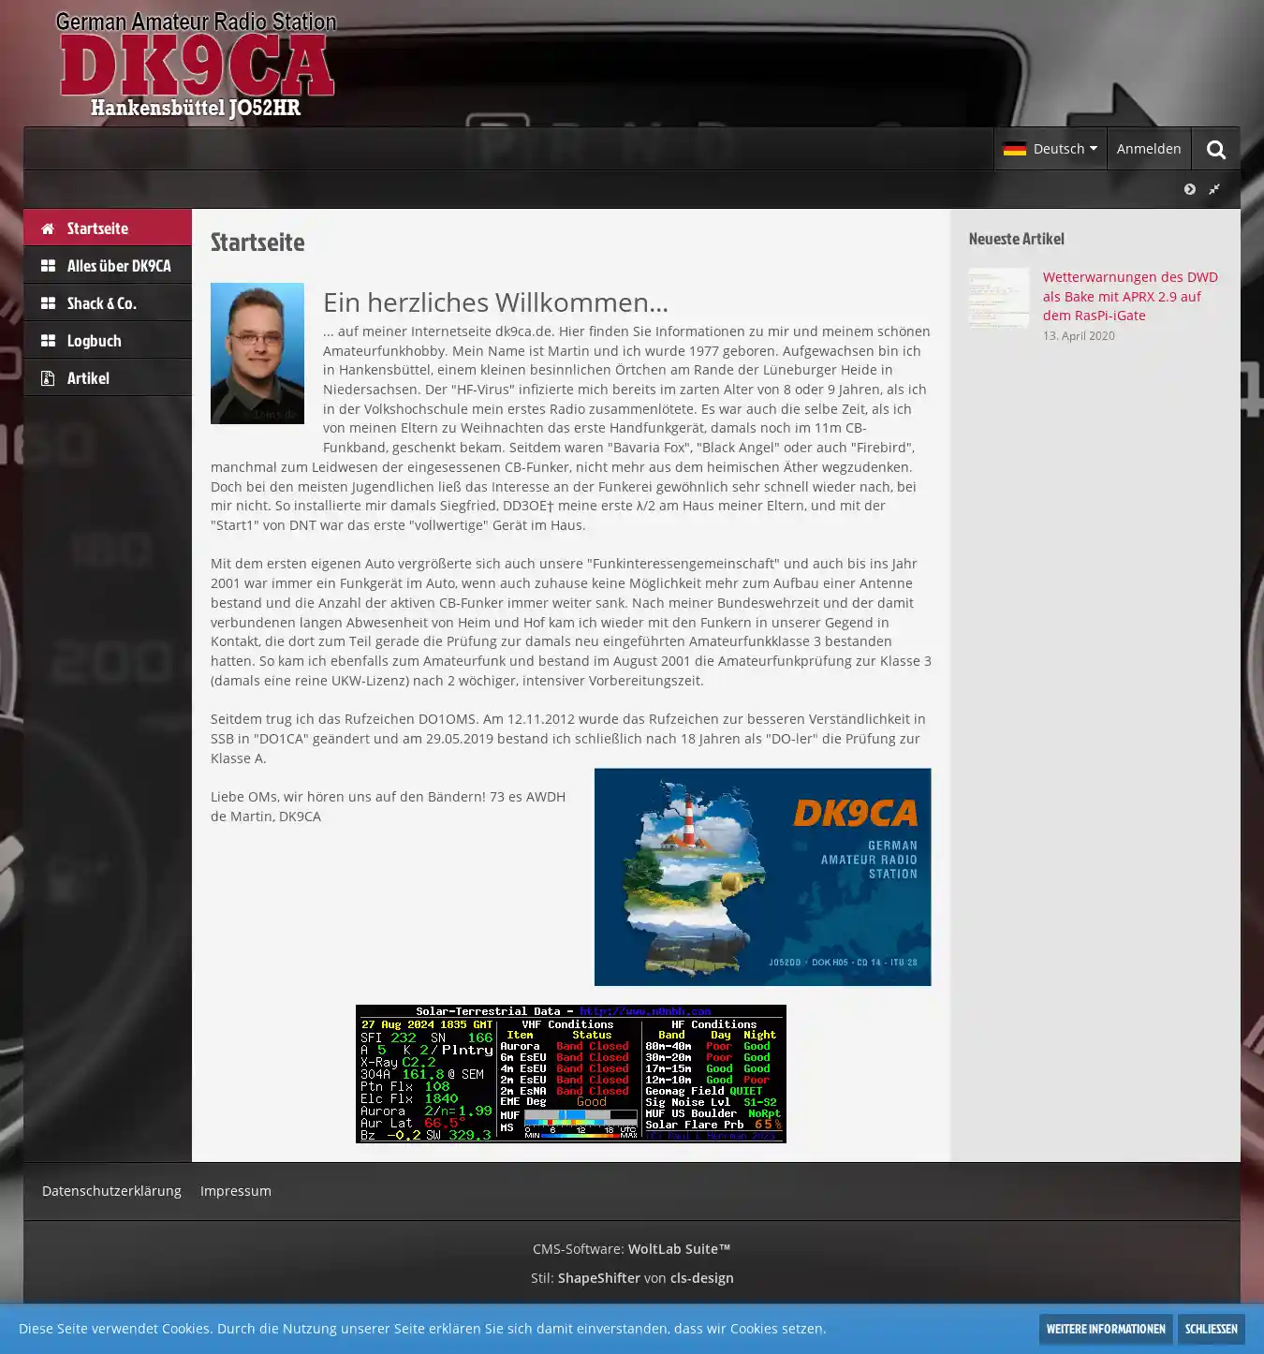
Task: Click the German flag icon
Action: [1014, 149]
